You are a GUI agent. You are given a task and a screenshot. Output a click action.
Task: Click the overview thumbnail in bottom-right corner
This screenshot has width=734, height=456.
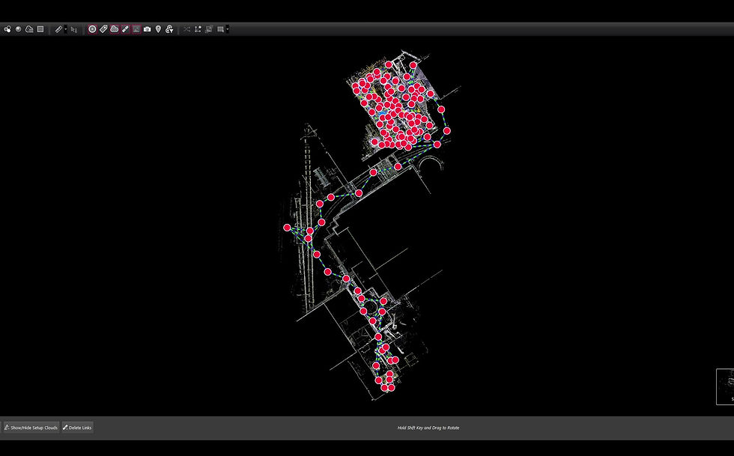click(725, 386)
